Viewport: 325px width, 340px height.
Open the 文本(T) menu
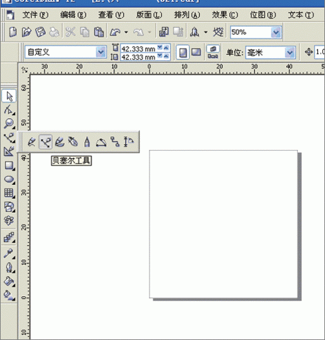tap(301, 15)
